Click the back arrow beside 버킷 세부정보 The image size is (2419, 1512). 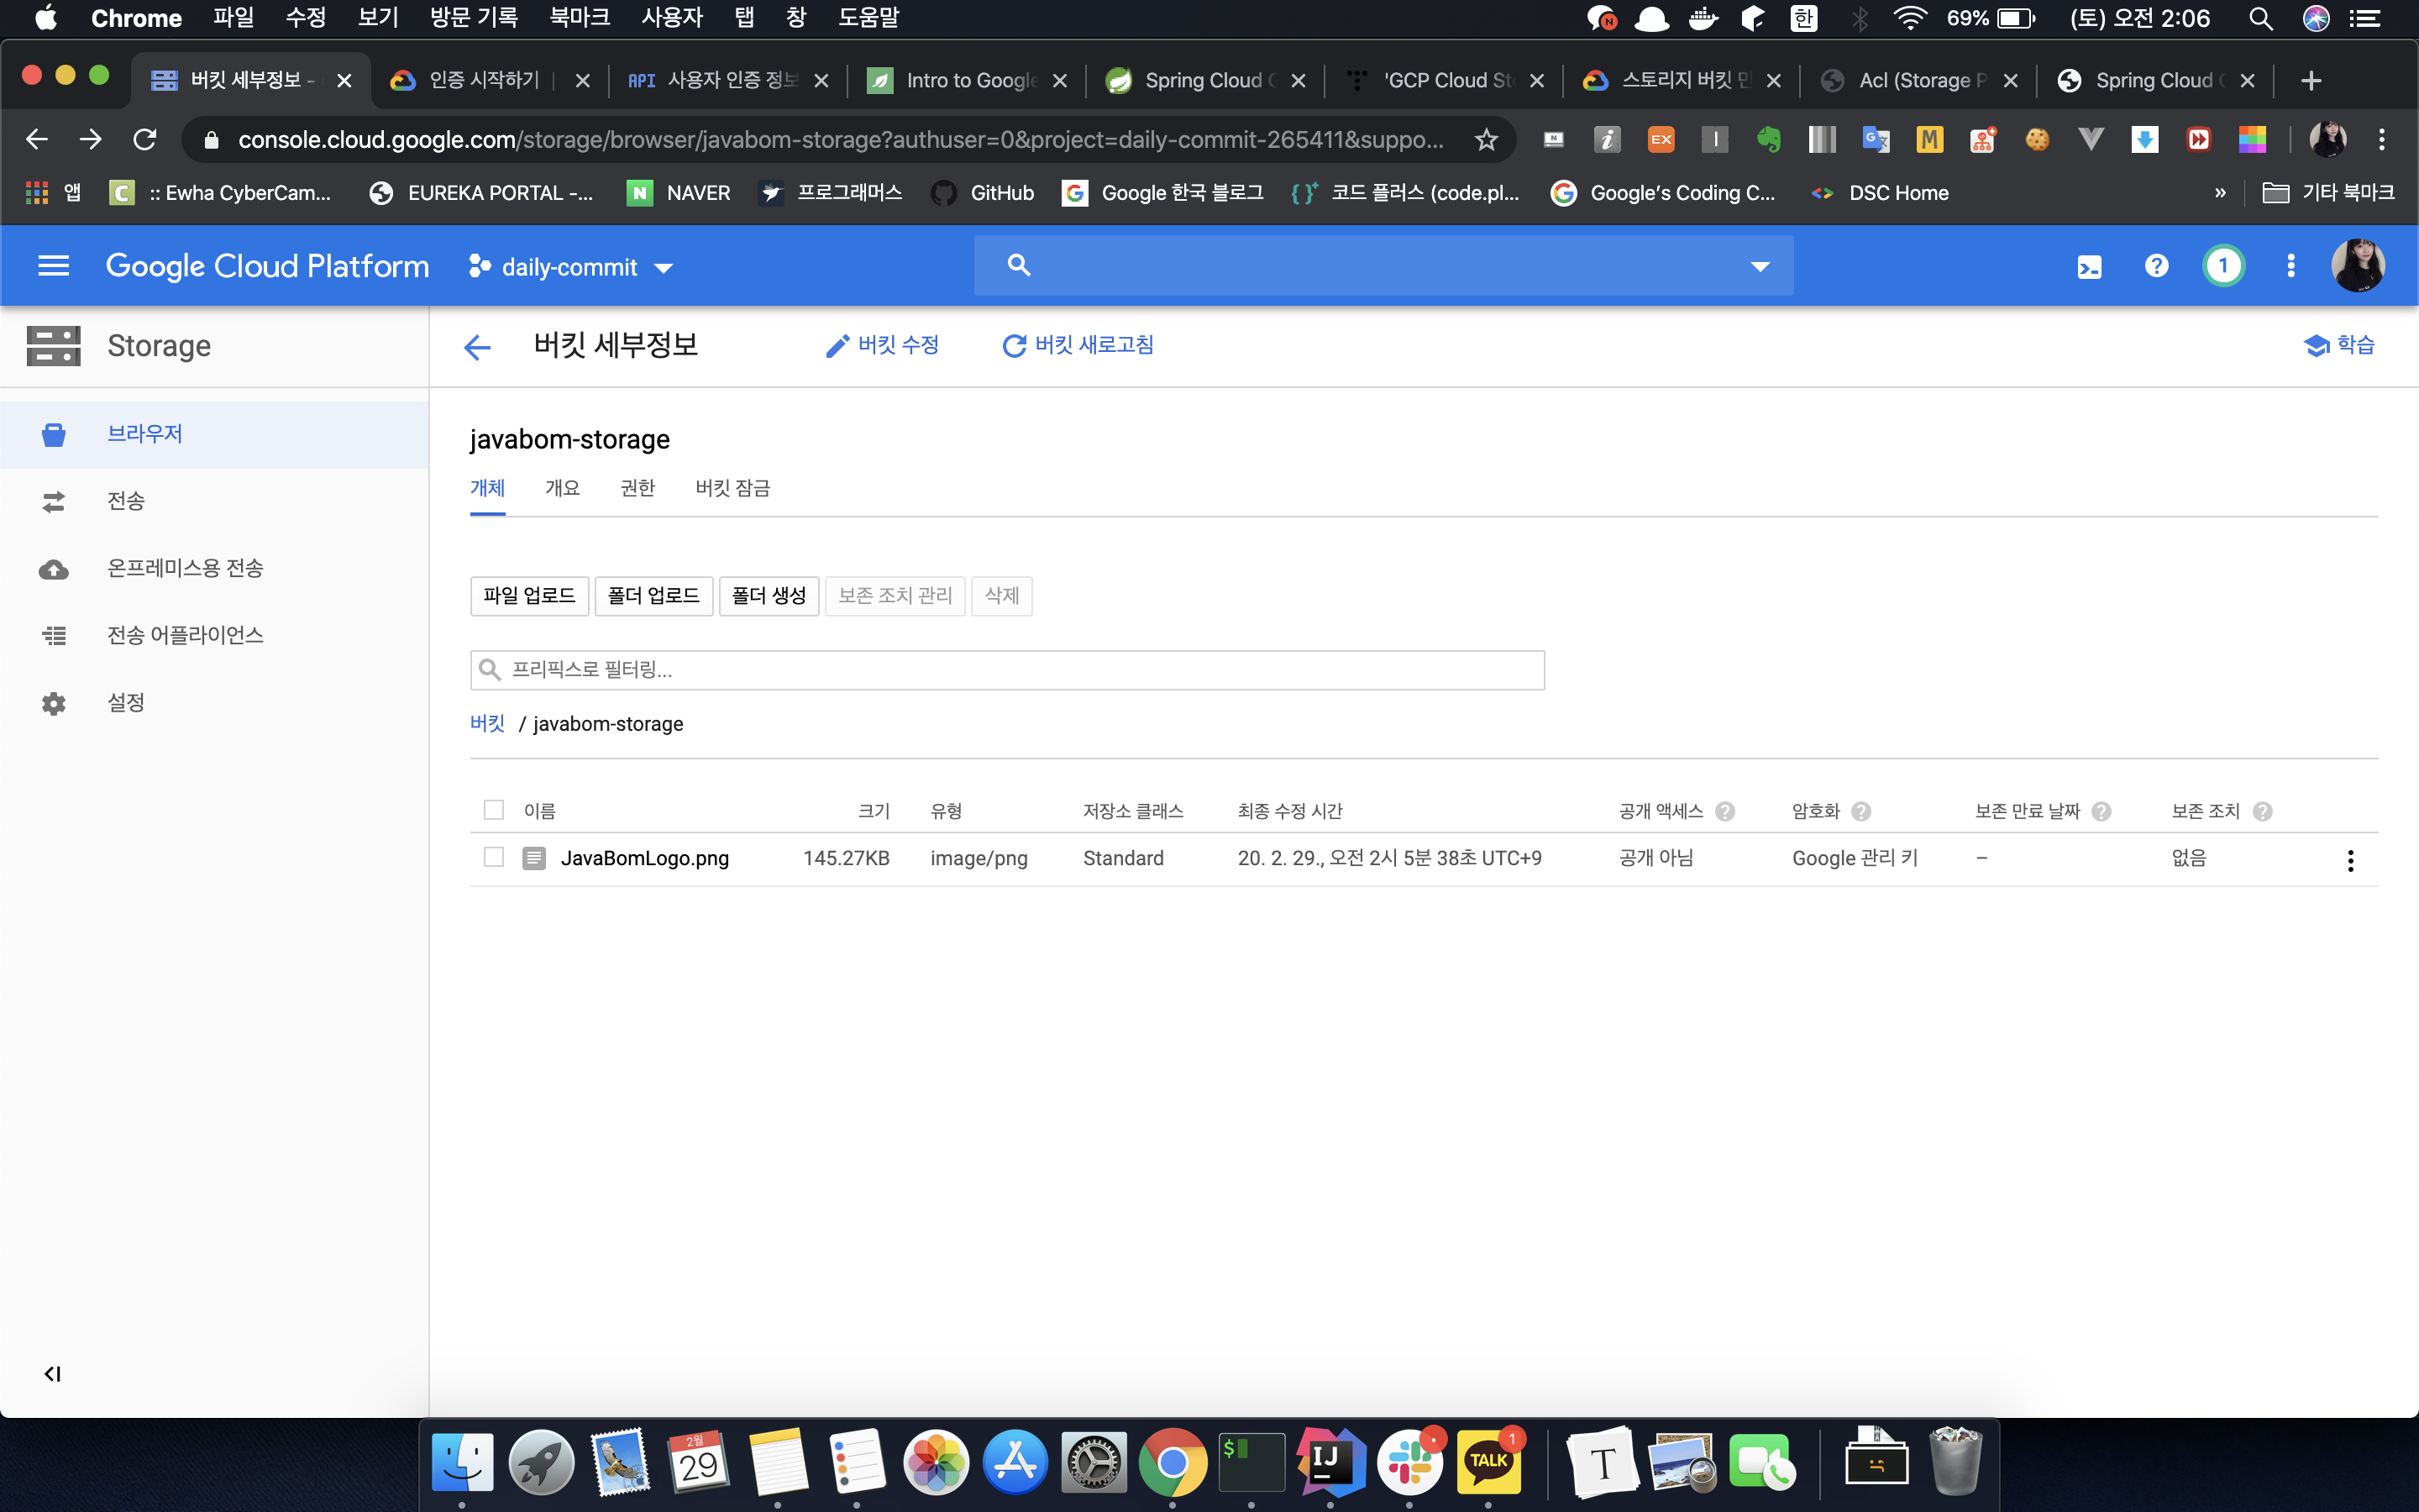(x=478, y=347)
